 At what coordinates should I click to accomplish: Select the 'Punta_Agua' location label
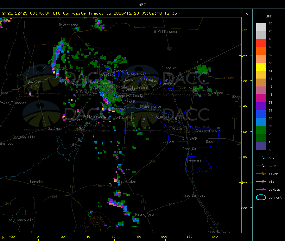tap(144, 215)
